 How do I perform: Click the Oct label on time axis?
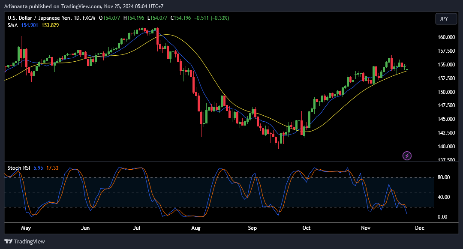[x=307, y=228]
